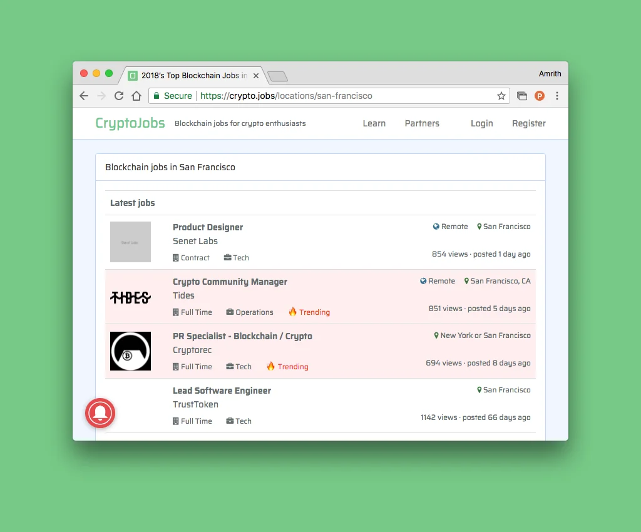This screenshot has width=641, height=532.
Task: Click the location pin next to San Francisco, CA
Action: [x=466, y=281]
